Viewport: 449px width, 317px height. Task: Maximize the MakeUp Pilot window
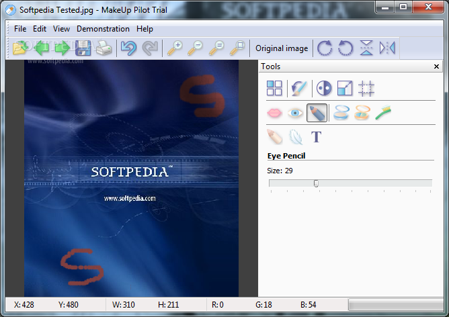pos(403,7)
